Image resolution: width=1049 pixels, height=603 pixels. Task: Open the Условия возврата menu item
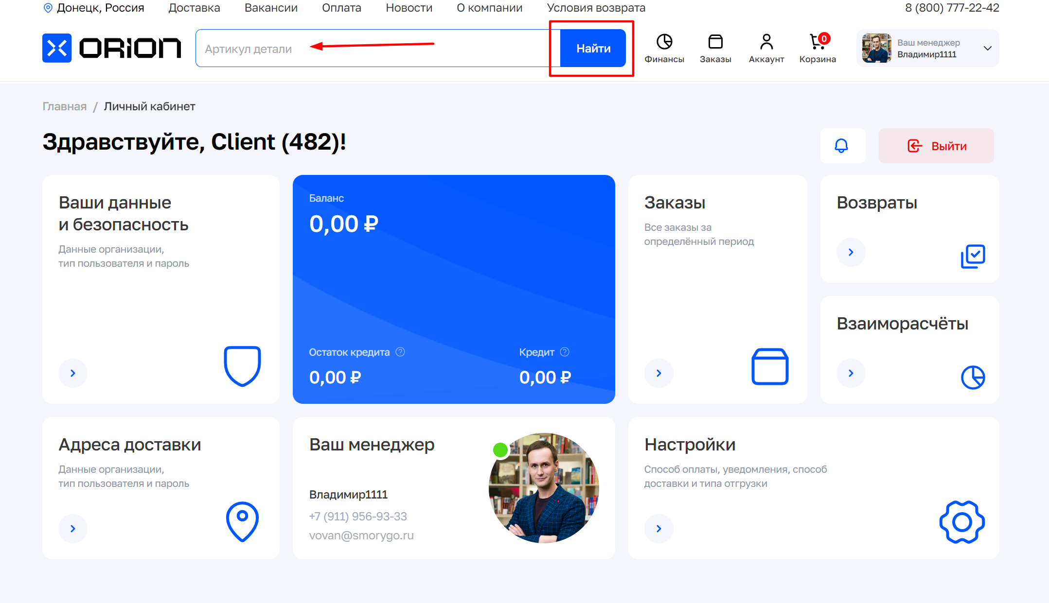pos(596,8)
